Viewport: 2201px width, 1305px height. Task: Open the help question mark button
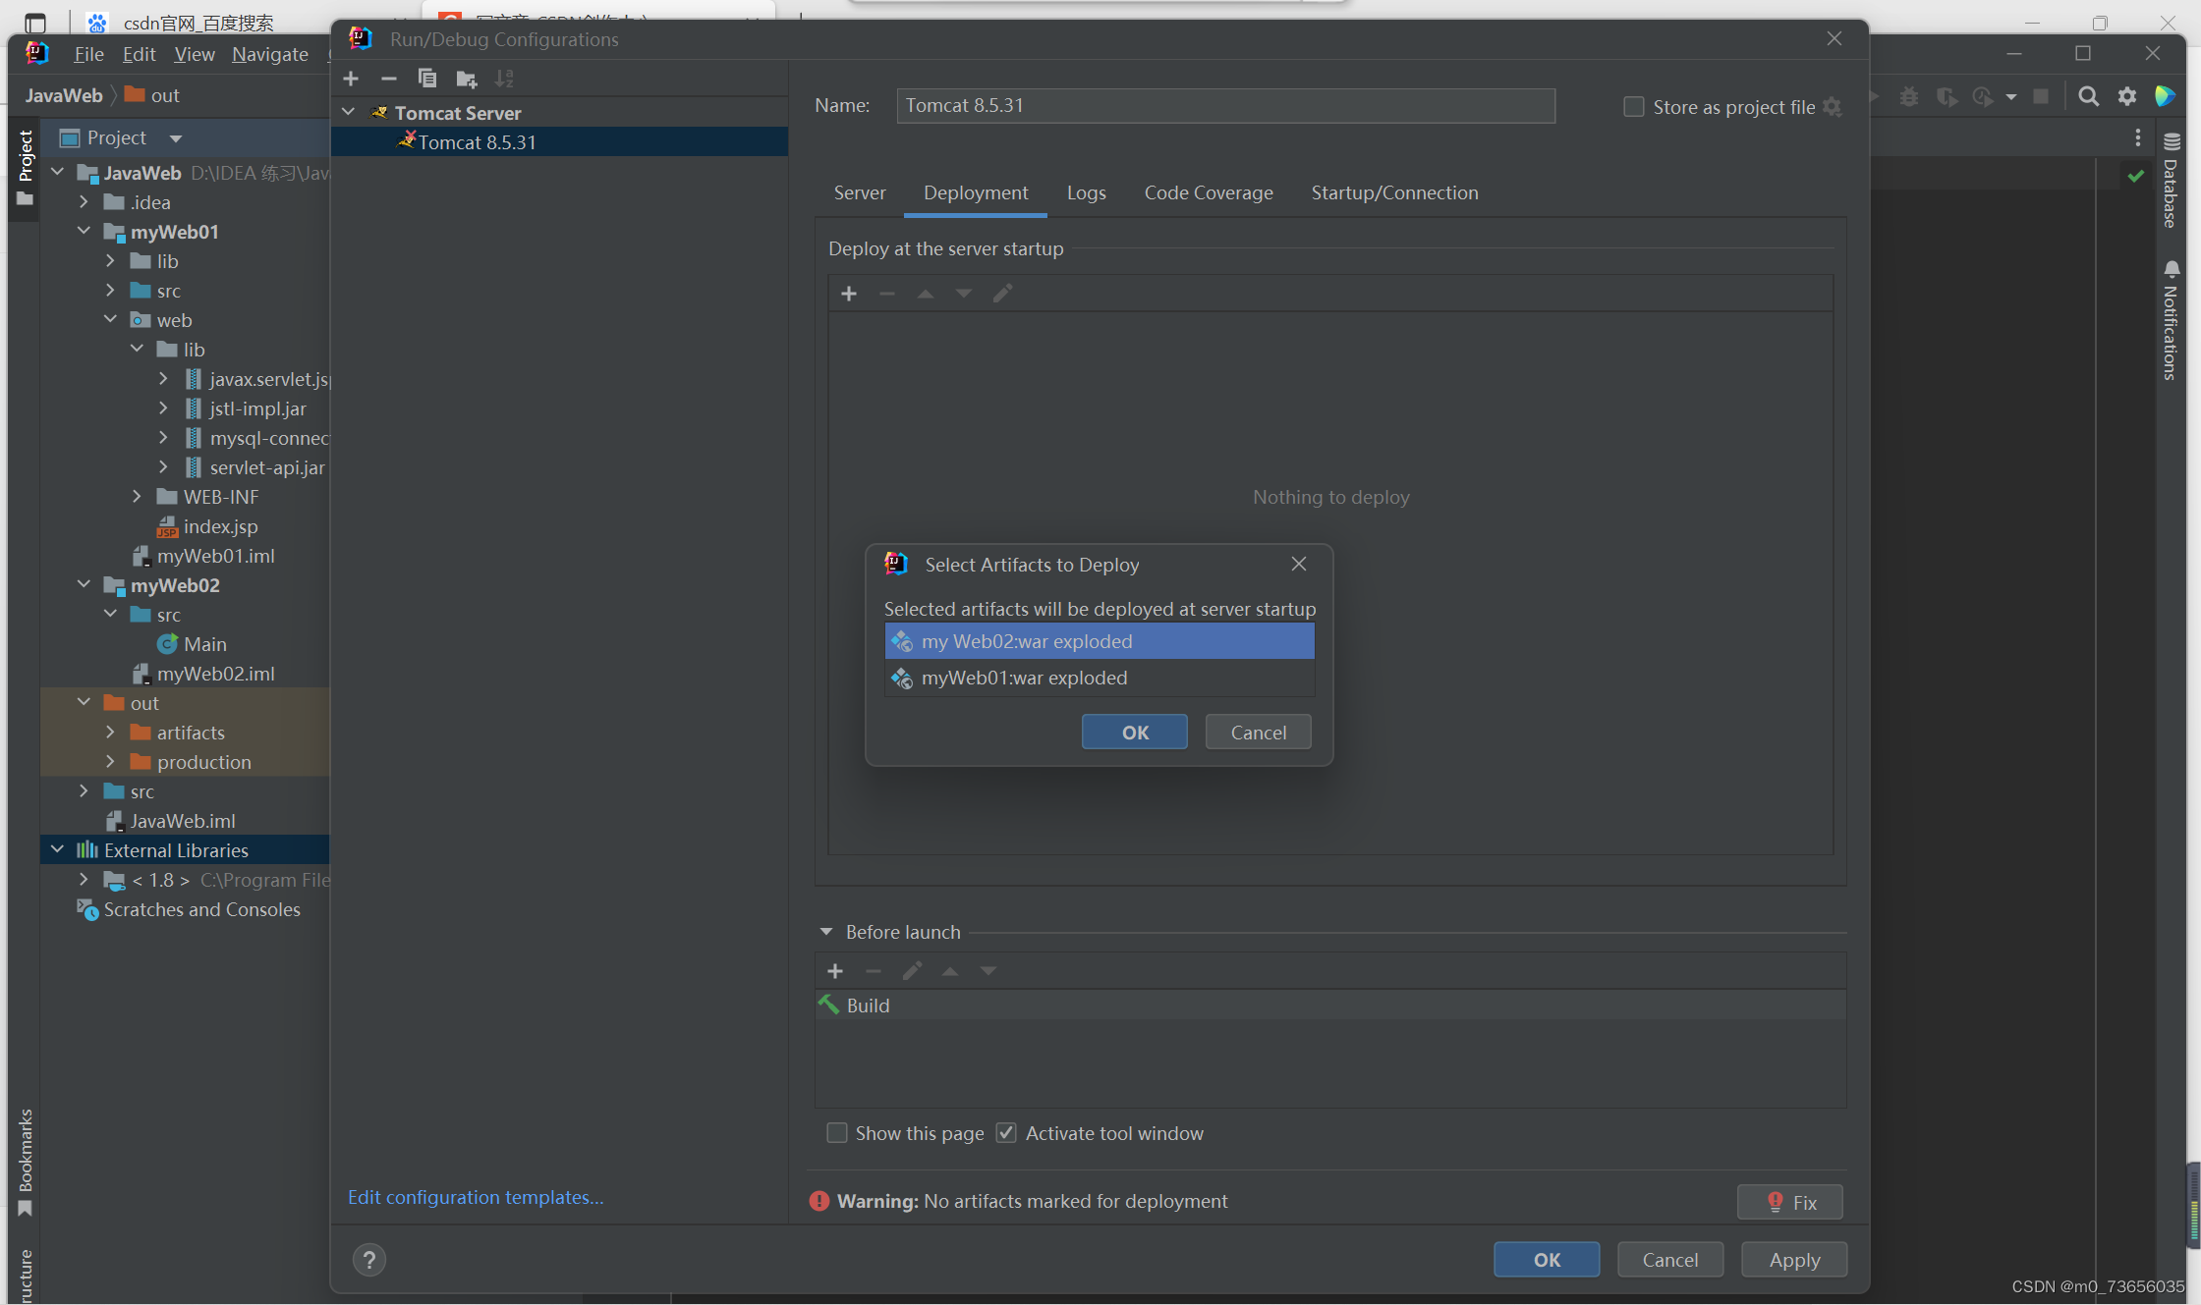(369, 1259)
